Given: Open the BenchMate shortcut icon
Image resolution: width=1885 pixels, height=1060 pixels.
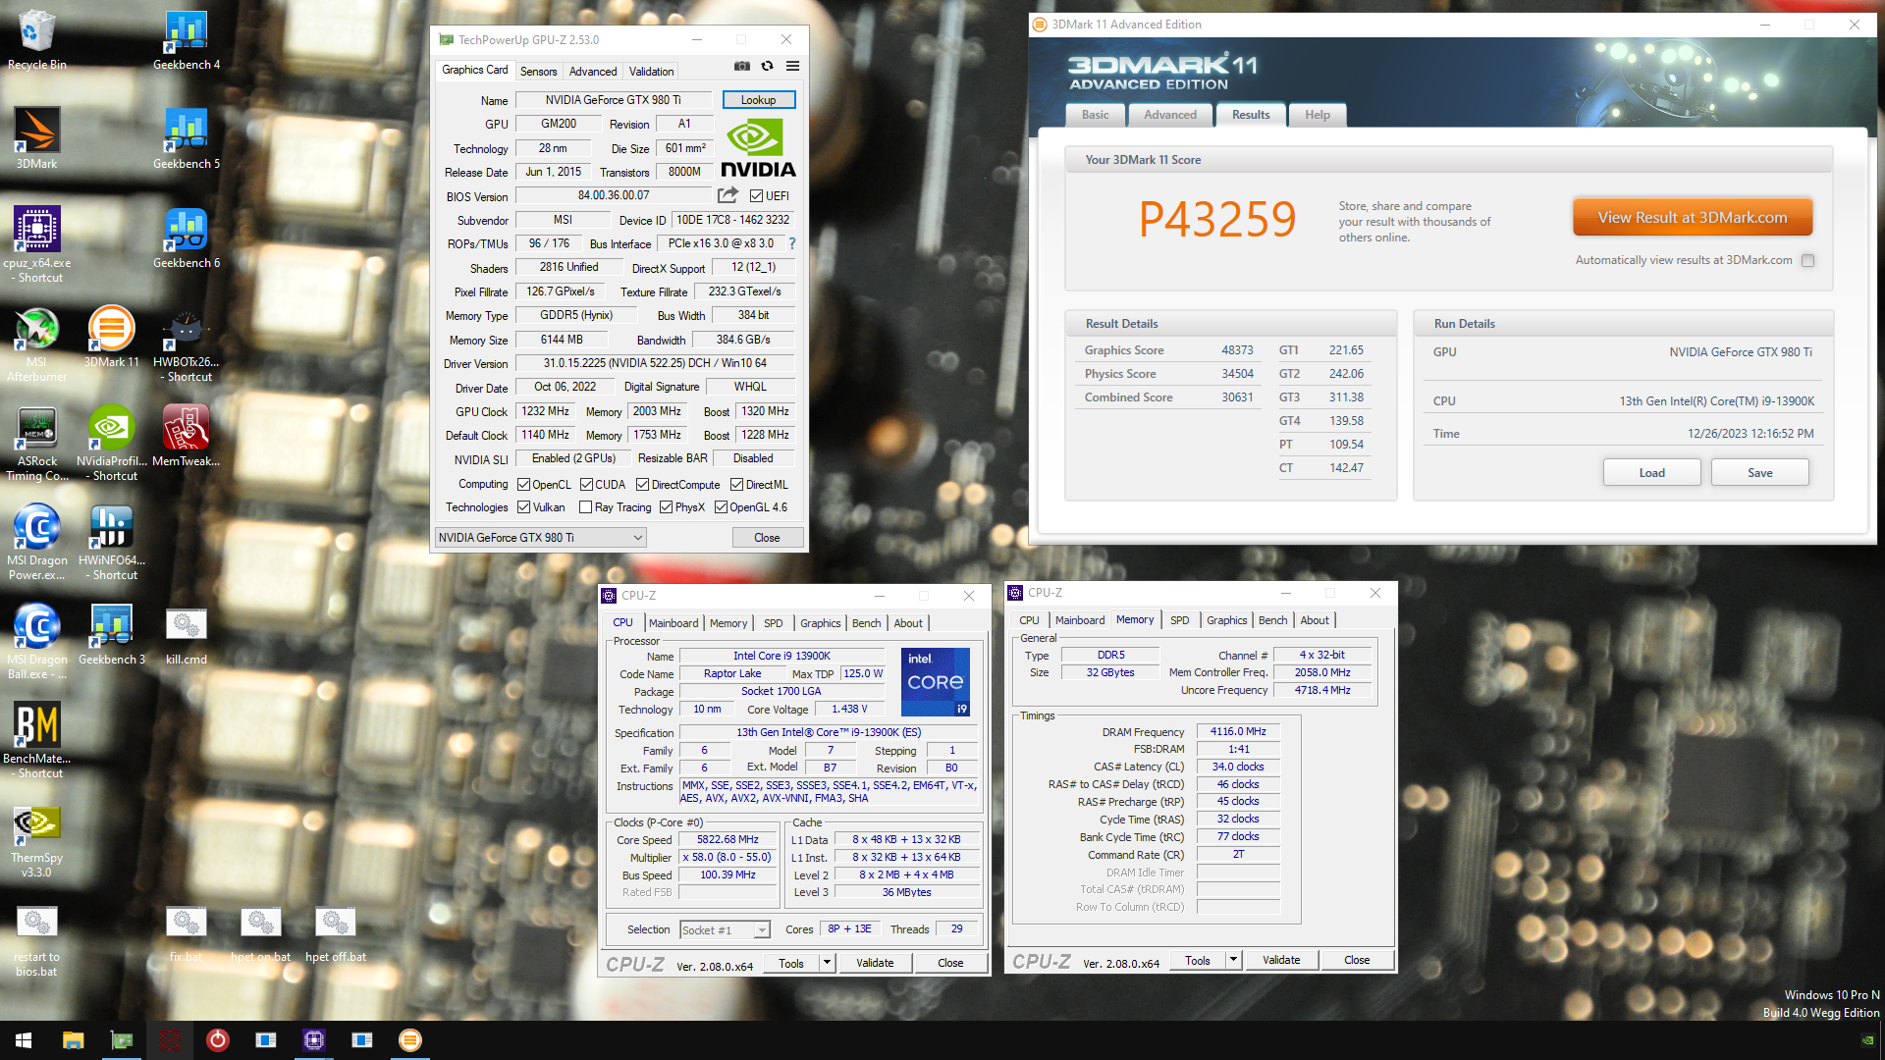Looking at the screenshot, I should coord(37,740).
